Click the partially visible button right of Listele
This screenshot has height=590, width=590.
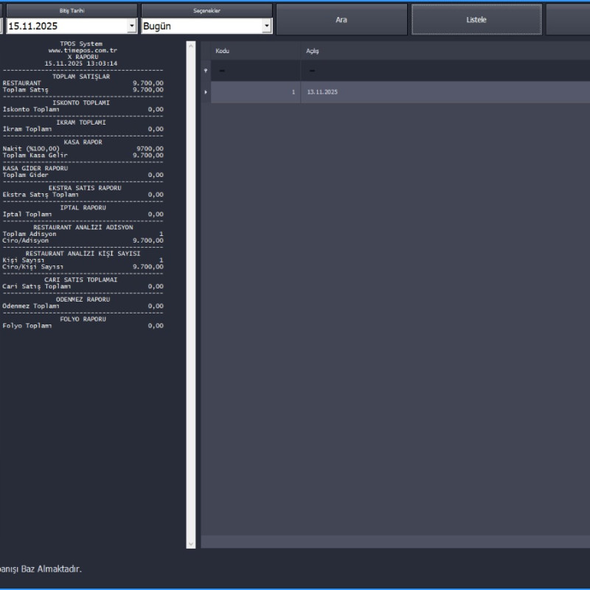pos(568,20)
